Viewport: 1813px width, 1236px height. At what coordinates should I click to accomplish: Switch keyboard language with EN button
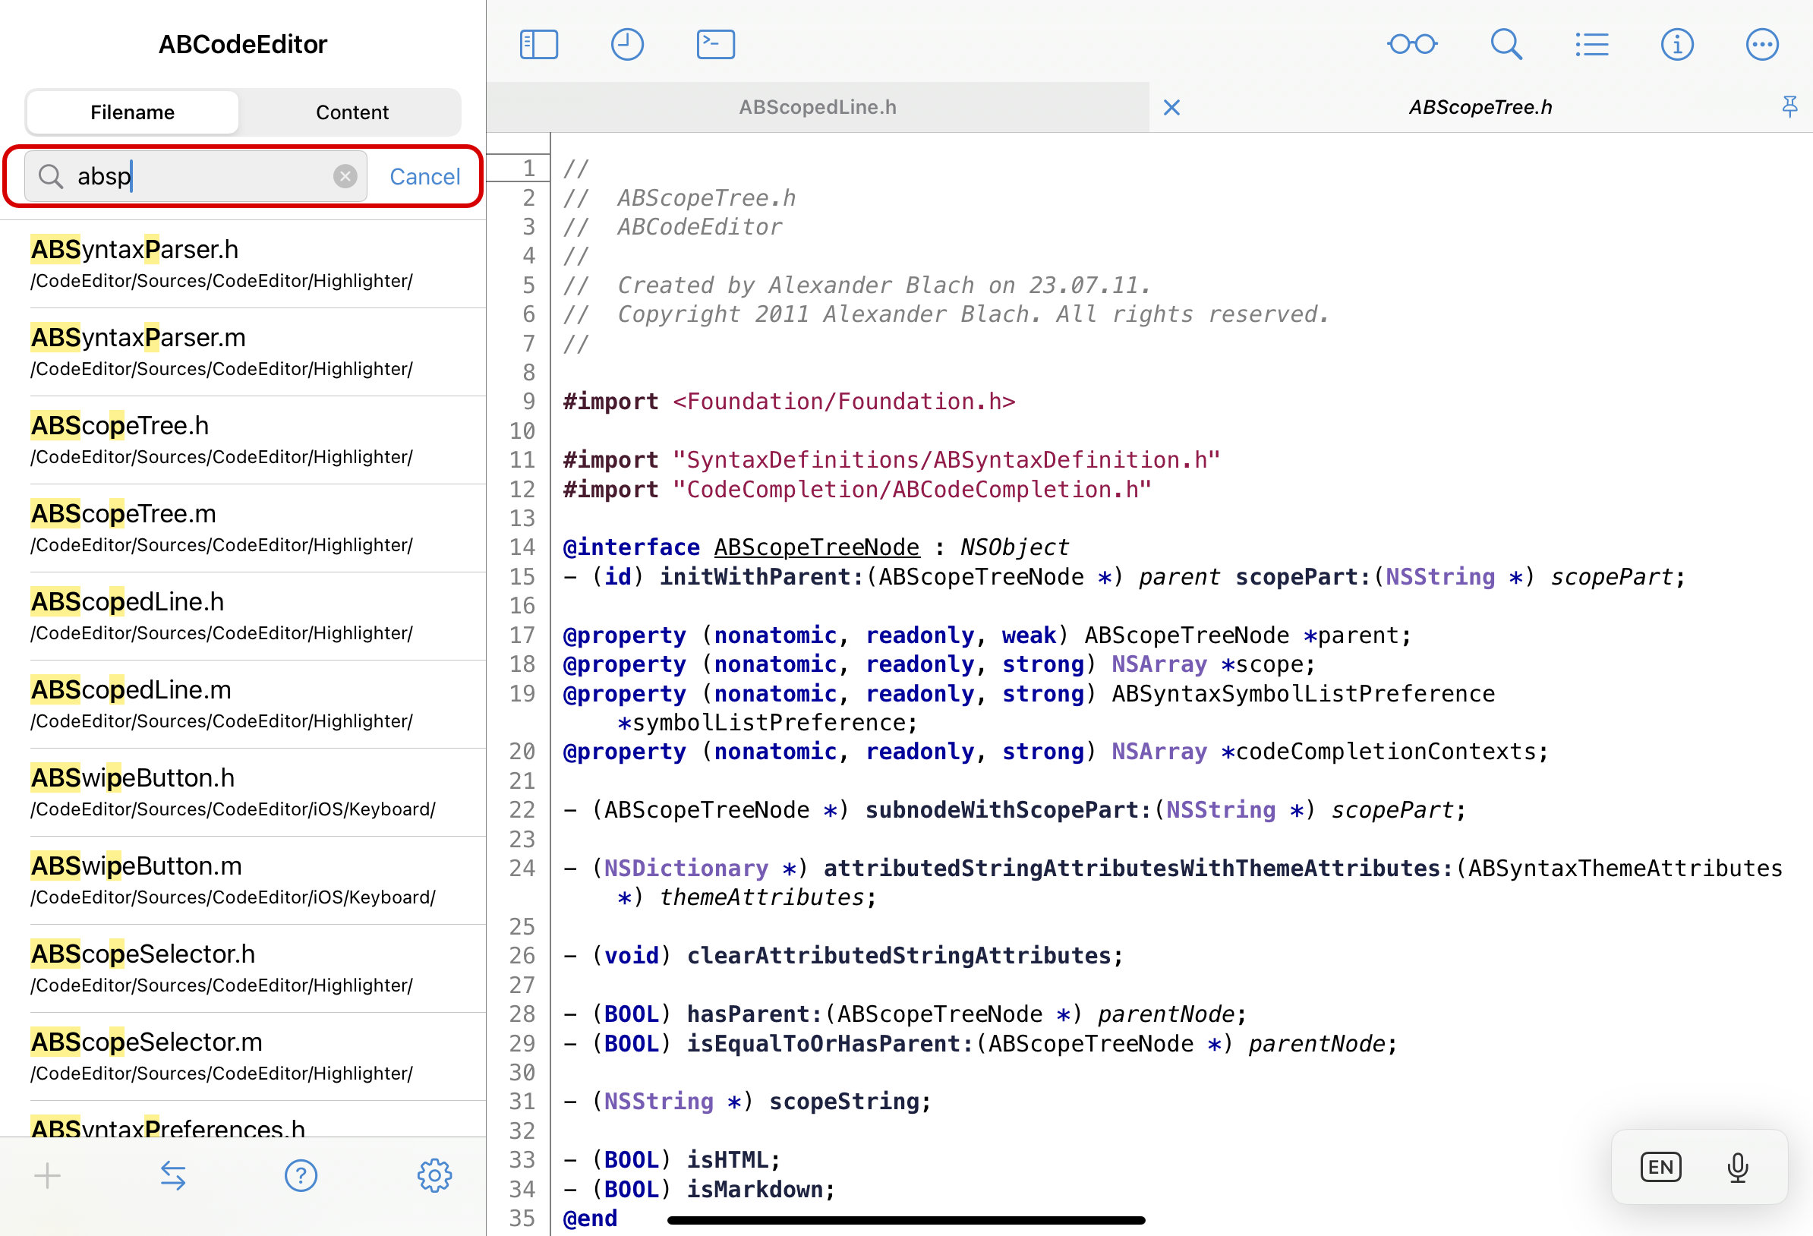[x=1660, y=1168]
